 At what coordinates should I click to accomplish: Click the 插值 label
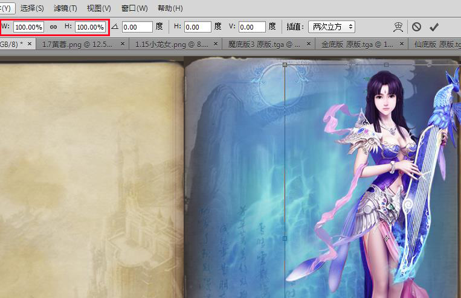295,27
